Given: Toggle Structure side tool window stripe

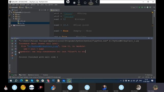Looking at the screenshot, I should [x=10, y=23].
